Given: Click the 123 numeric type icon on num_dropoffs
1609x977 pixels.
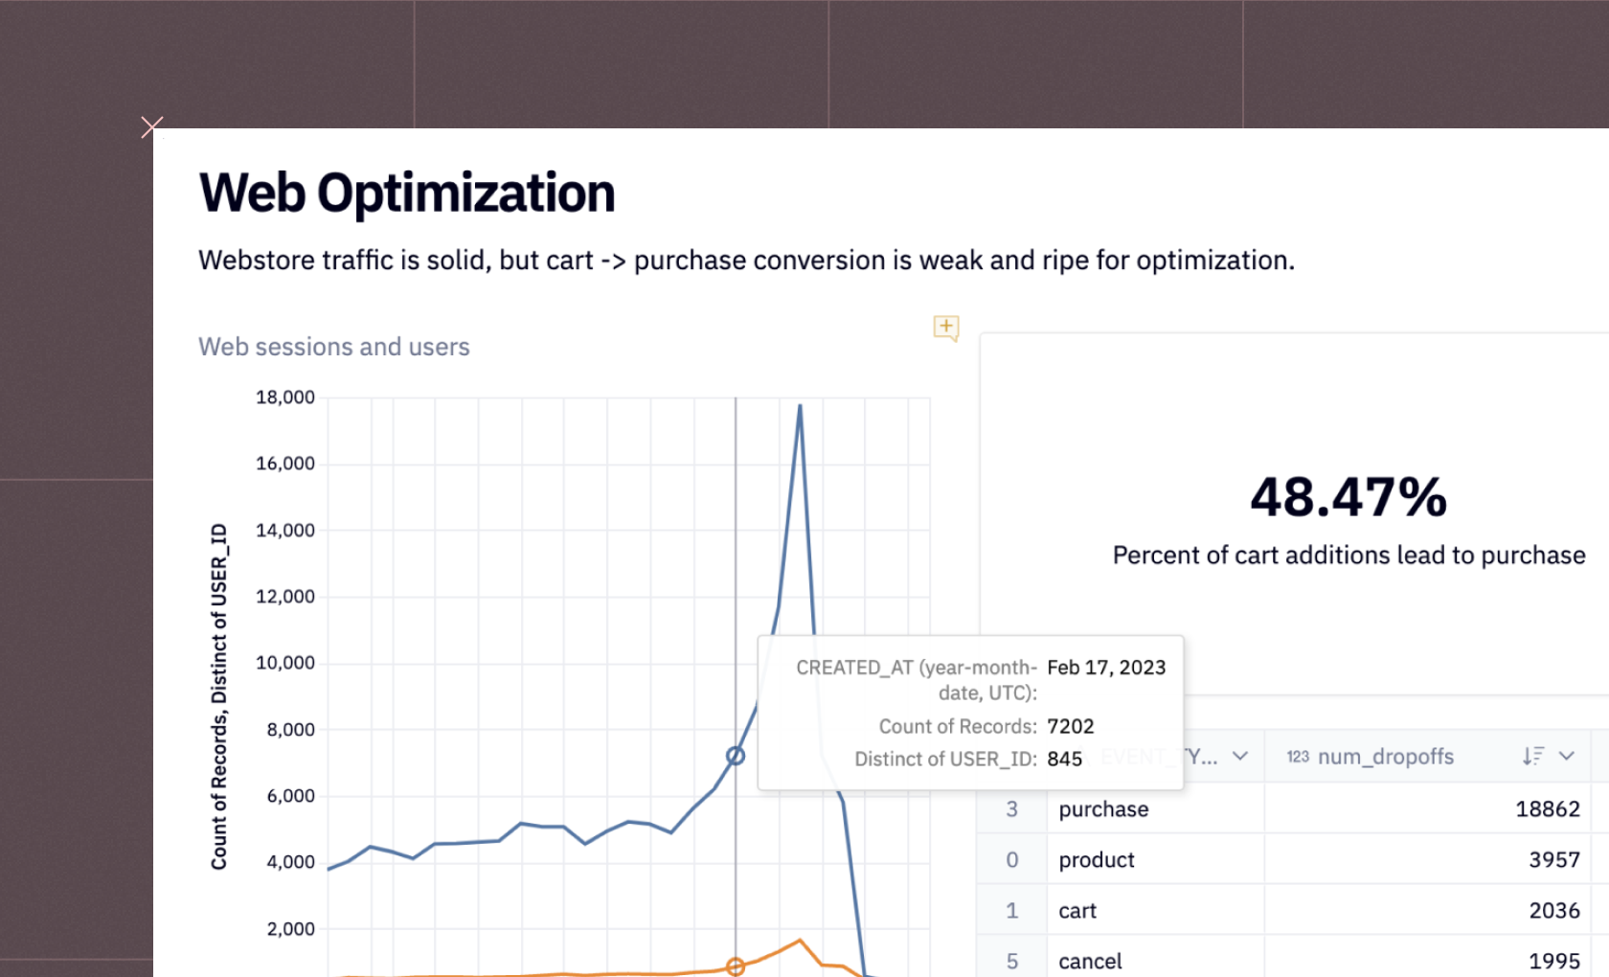Looking at the screenshot, I should click(1298, 756).
